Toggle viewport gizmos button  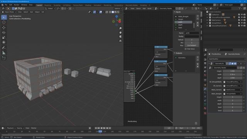(x=94, y=12)
